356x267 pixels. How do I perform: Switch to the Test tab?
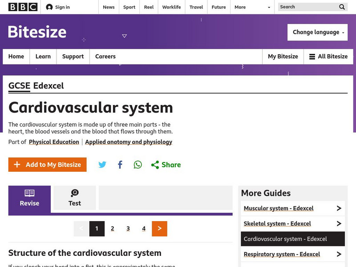75,198
